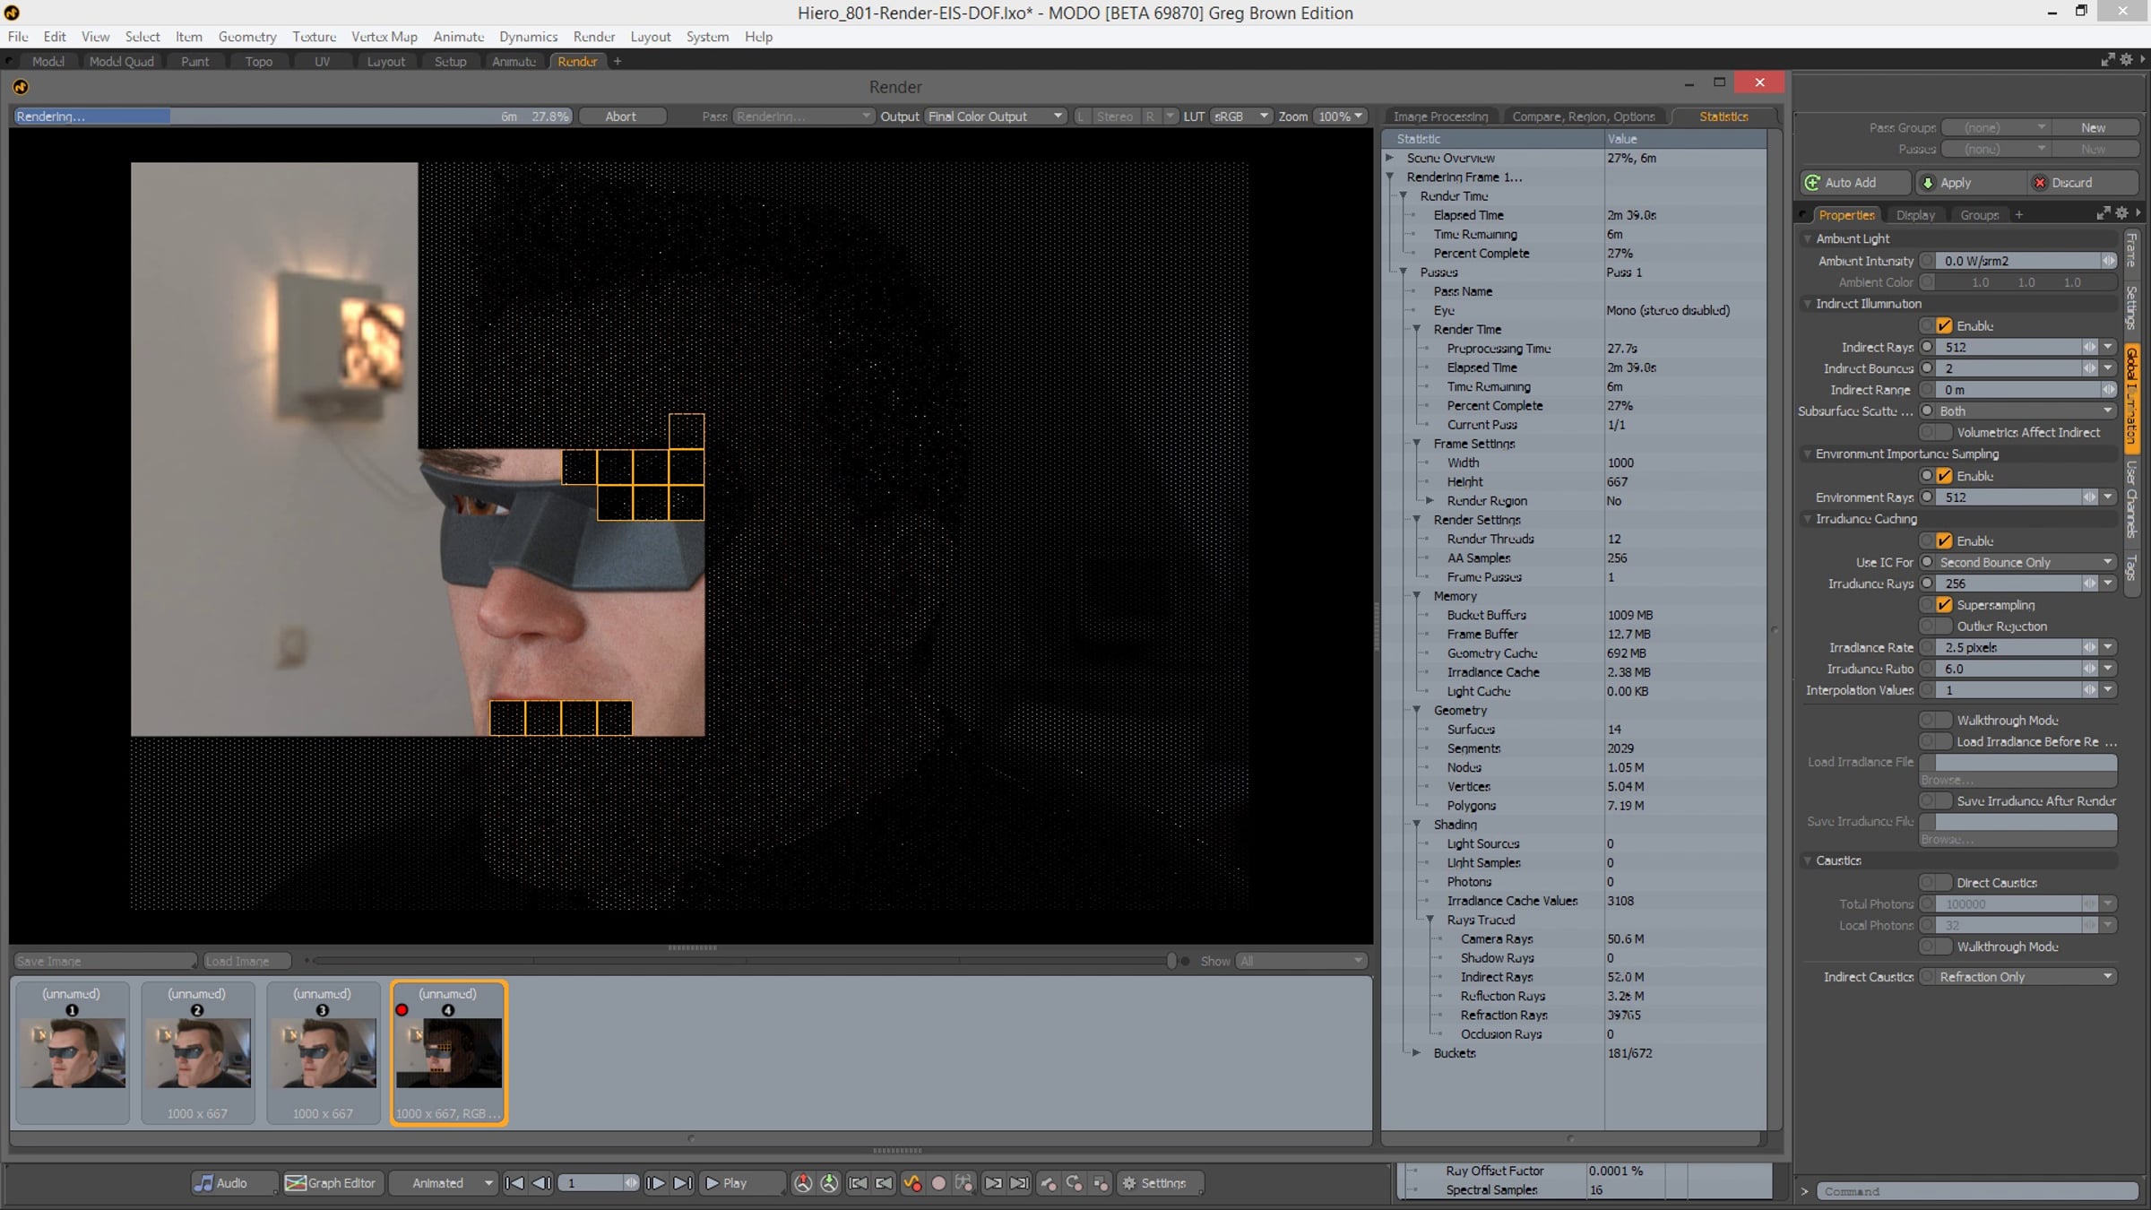Abort the current render
Image resolution: width=2151 pixels, height=1210 pixels.
click(x=621, y=117)
